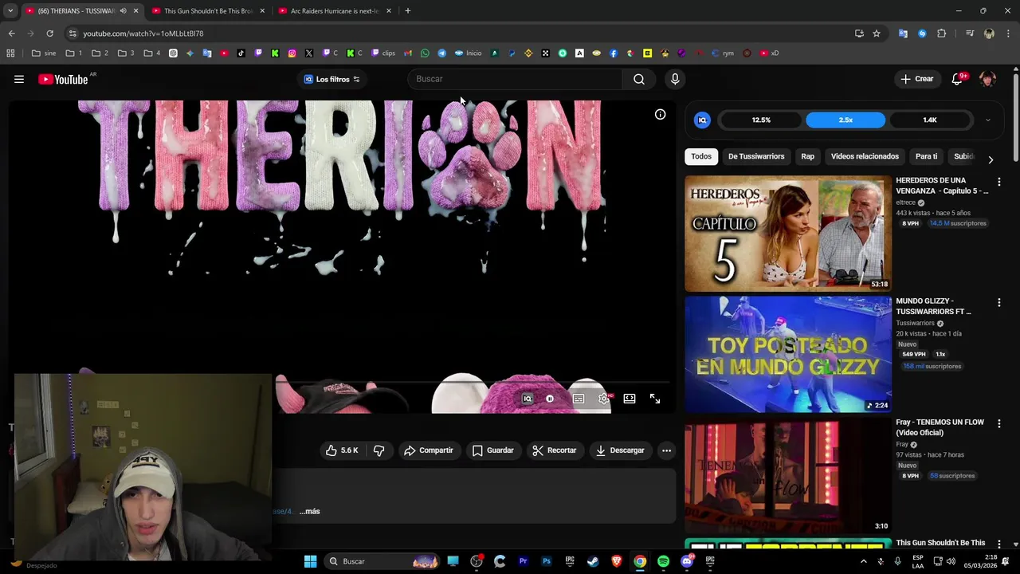Click the video progress bar

click(x=474, y=382)
